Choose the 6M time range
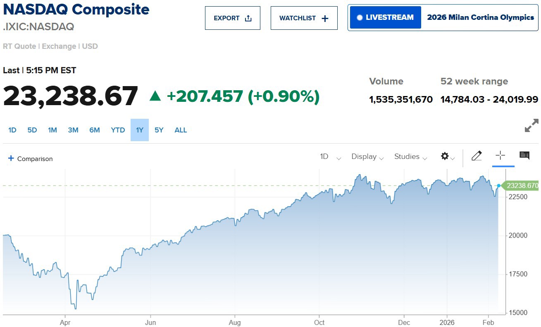 click(95, 130)
